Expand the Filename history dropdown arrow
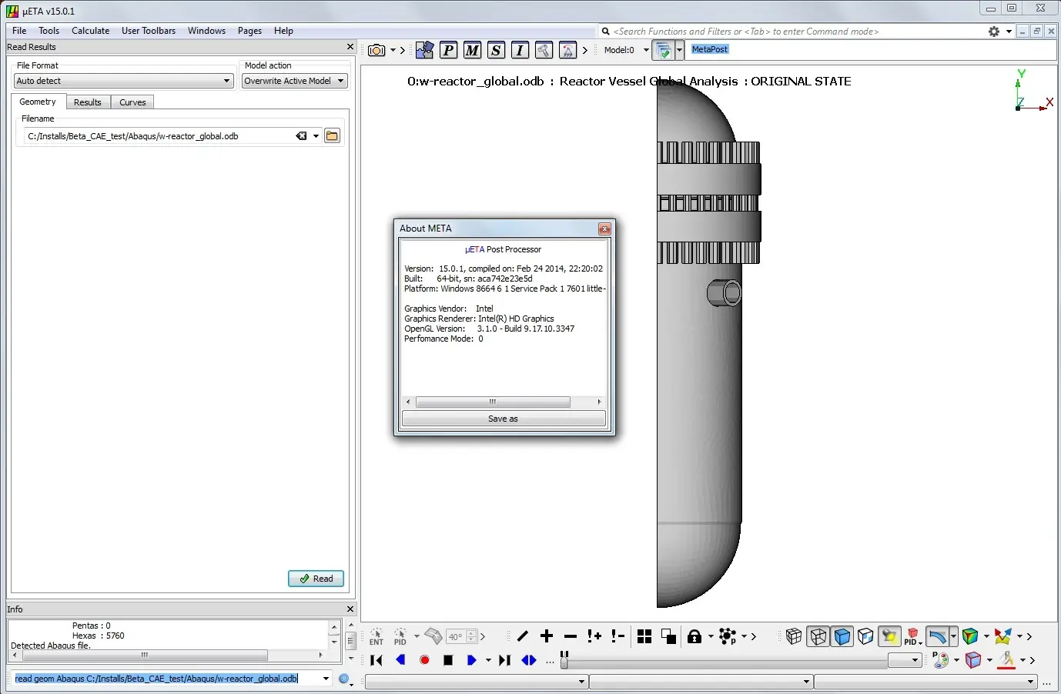 [316, 136]
